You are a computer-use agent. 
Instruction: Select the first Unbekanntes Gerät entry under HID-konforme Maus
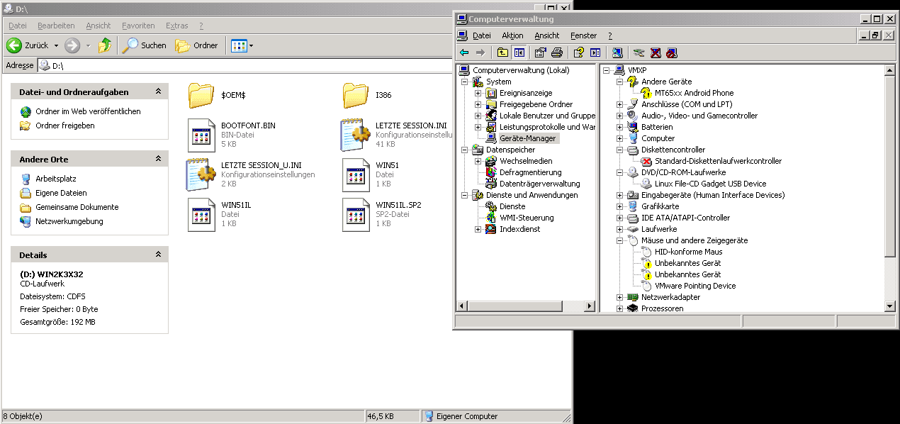pos(687,263)
